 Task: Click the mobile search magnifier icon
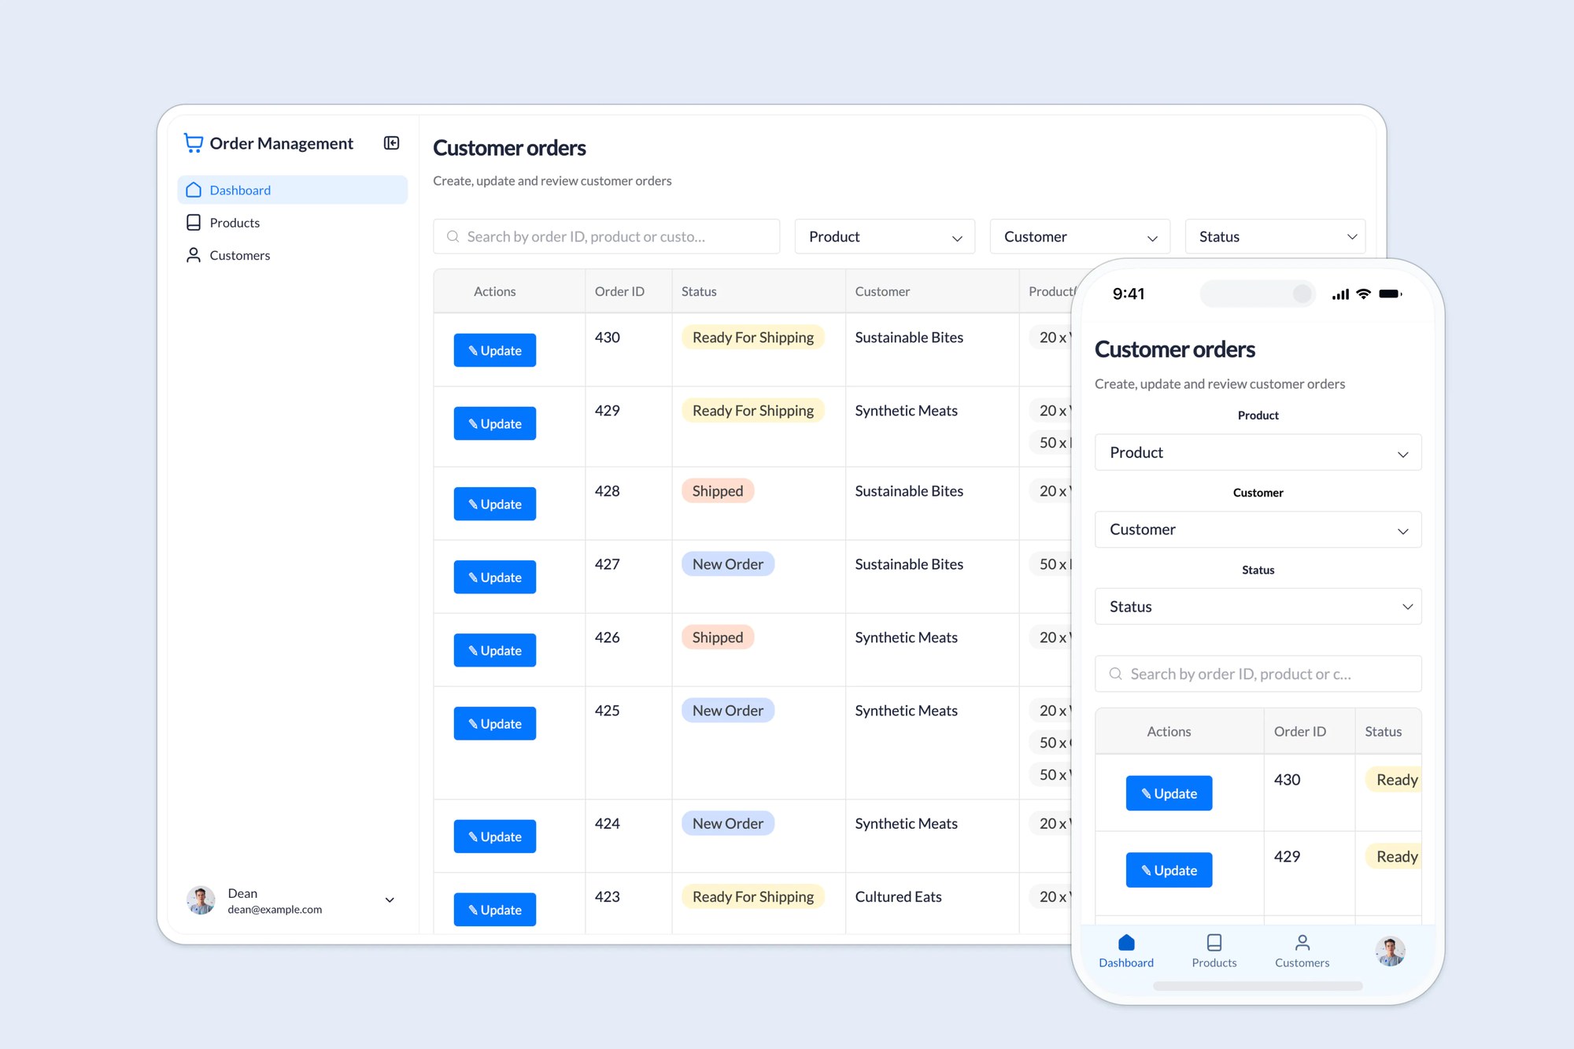tap(1115, 674)
